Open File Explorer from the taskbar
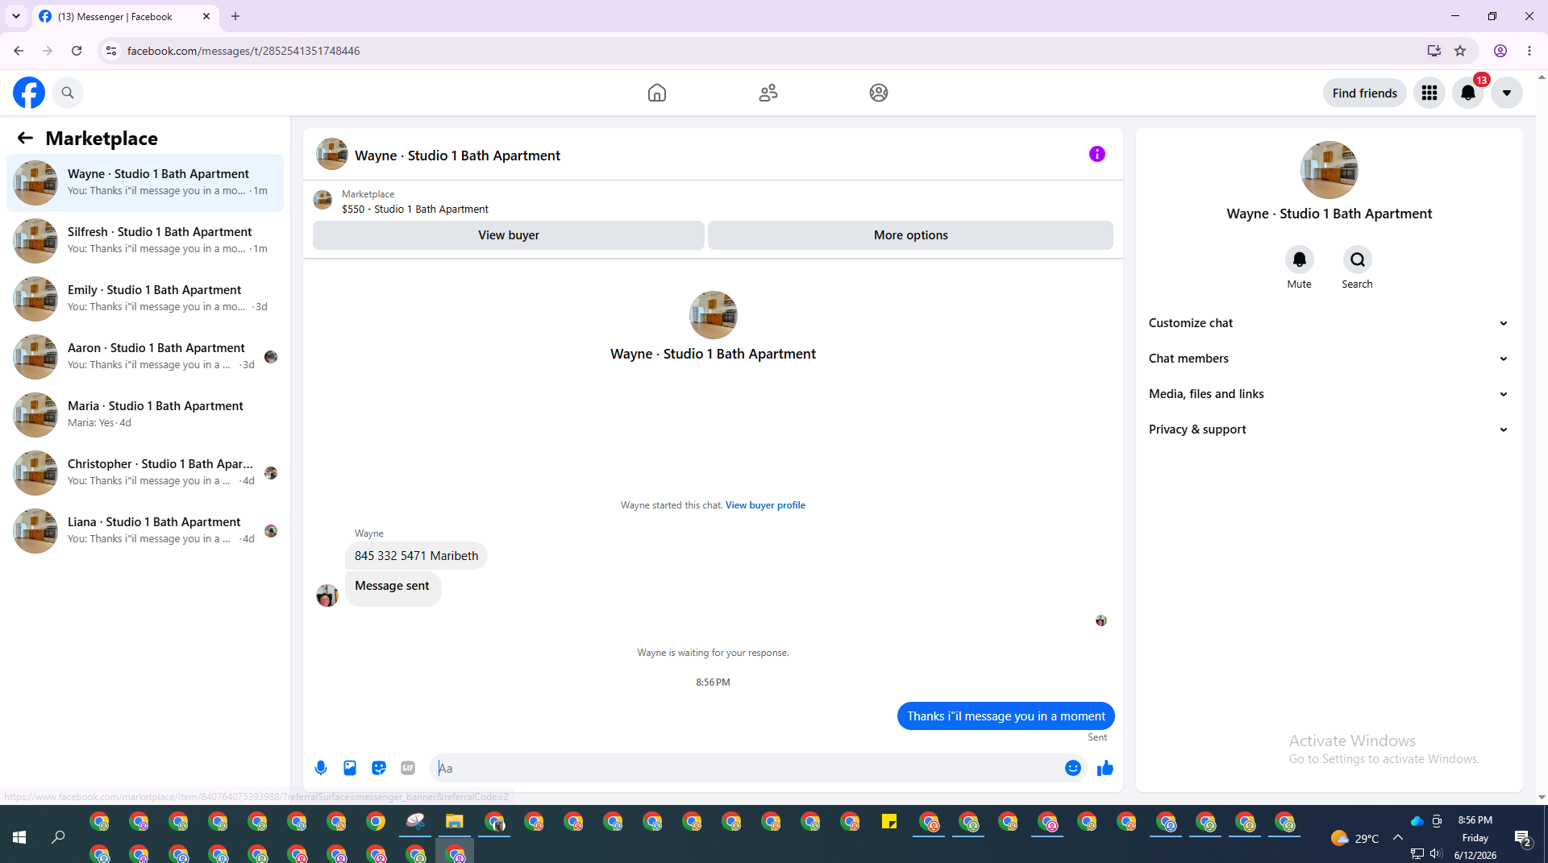The width and height of the screenshot is (1548, 863). point(455,823)
